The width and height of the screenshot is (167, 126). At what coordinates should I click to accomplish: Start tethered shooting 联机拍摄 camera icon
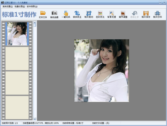54,14
